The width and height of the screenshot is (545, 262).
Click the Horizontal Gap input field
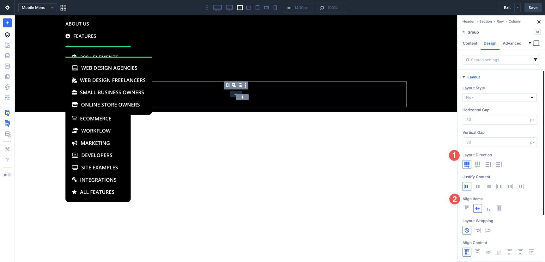pyautogui.click(x=499, y=120)
